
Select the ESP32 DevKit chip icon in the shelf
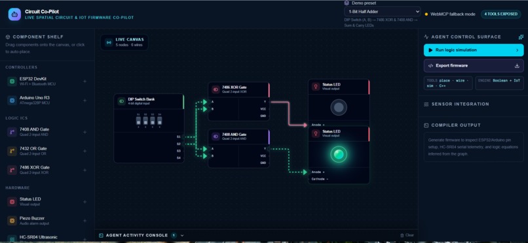coord(12,81)
